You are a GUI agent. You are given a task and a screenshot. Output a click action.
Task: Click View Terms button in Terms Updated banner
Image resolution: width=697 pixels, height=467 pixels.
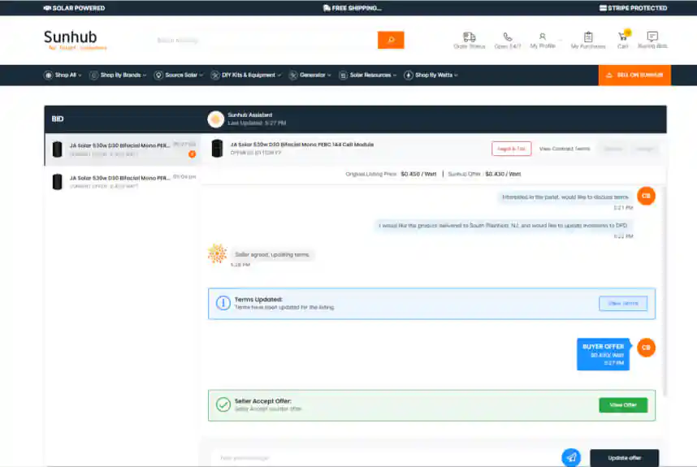pos(623,304)
